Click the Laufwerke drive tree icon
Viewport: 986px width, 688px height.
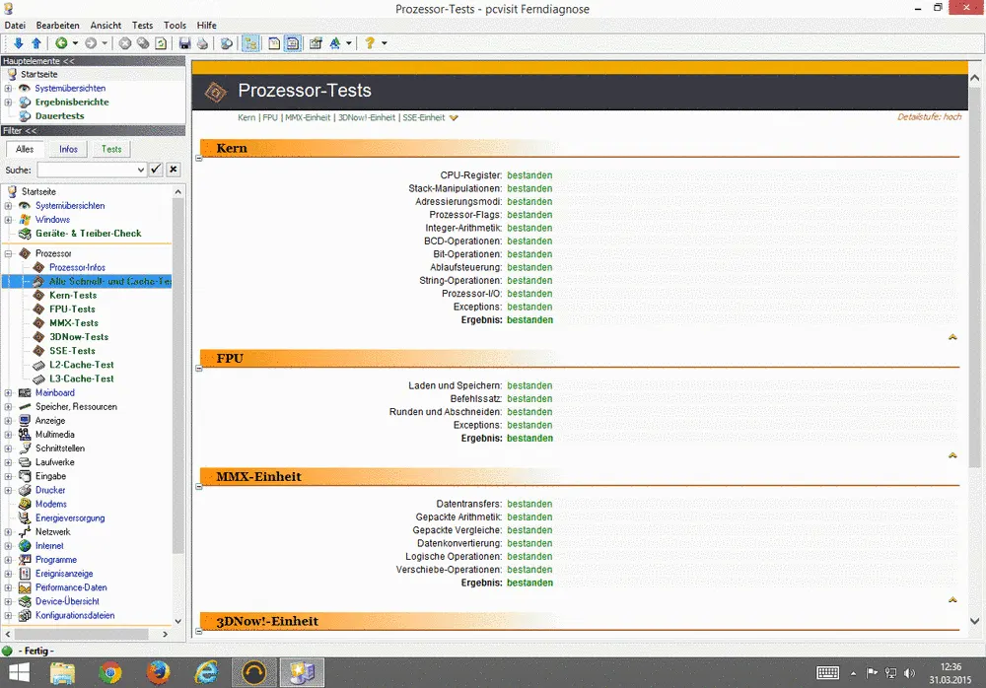(25, 462)
